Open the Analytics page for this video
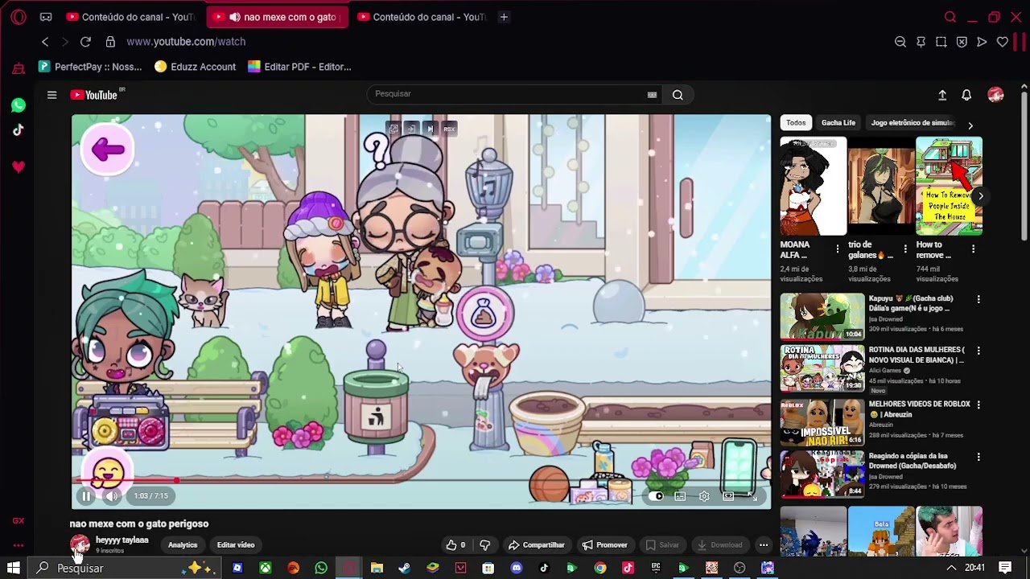This screenshot has width=1030, height=579. (x=183, y=545)
